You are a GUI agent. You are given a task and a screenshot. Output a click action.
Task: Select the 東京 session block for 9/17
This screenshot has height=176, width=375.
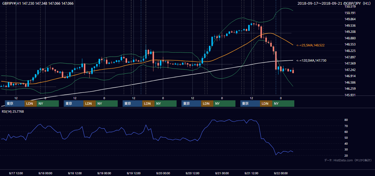pos(15,104)
